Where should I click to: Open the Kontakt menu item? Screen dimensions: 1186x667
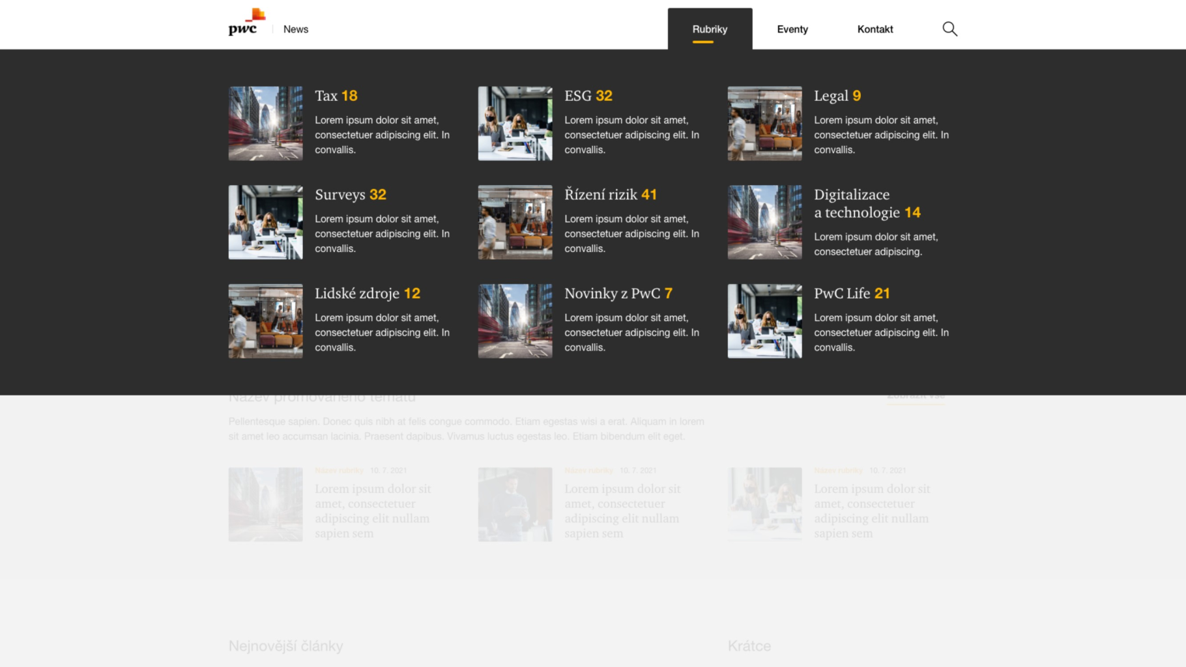tap(875, 29)
